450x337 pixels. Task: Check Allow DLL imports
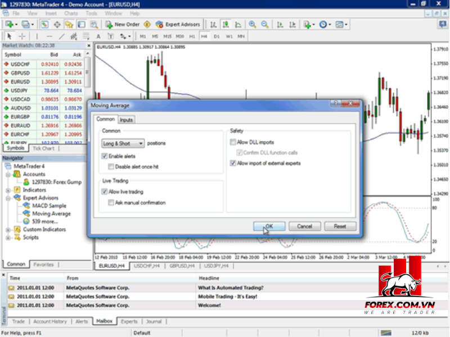tap(233, 142)
